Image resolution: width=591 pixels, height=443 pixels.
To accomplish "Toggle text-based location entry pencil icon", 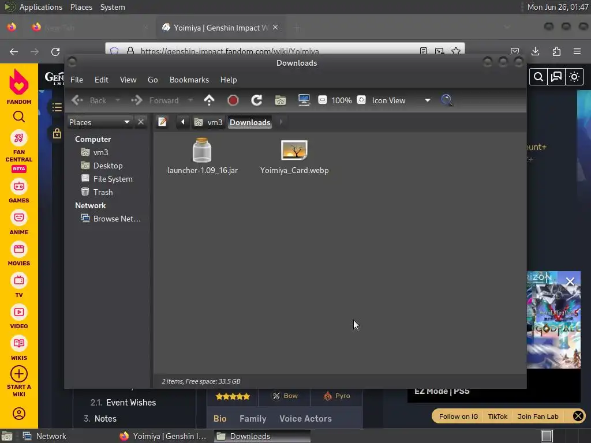I will click(x=162, y=122).
